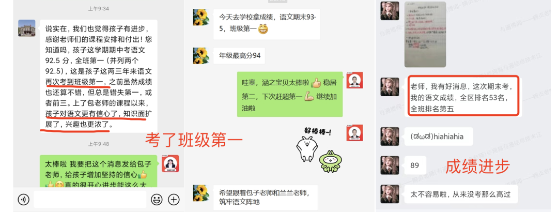Viewport: 558px width, 212px height.
Task: Select the red-outlined 全区排名53名 message
Action: pyautogui.click(x=463, y=95)
